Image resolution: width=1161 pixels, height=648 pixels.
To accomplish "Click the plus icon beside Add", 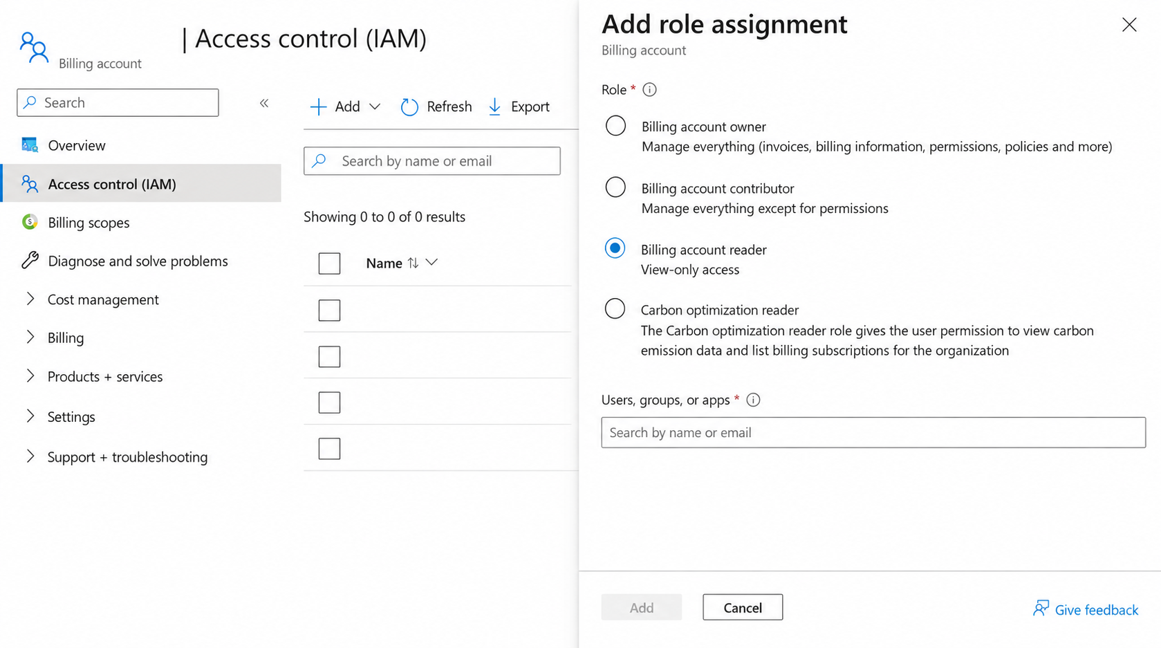I will 318,107.
